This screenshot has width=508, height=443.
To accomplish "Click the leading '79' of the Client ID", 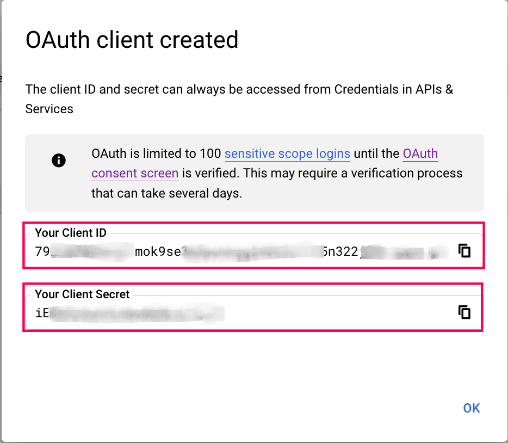I will (x=42, y=251).
